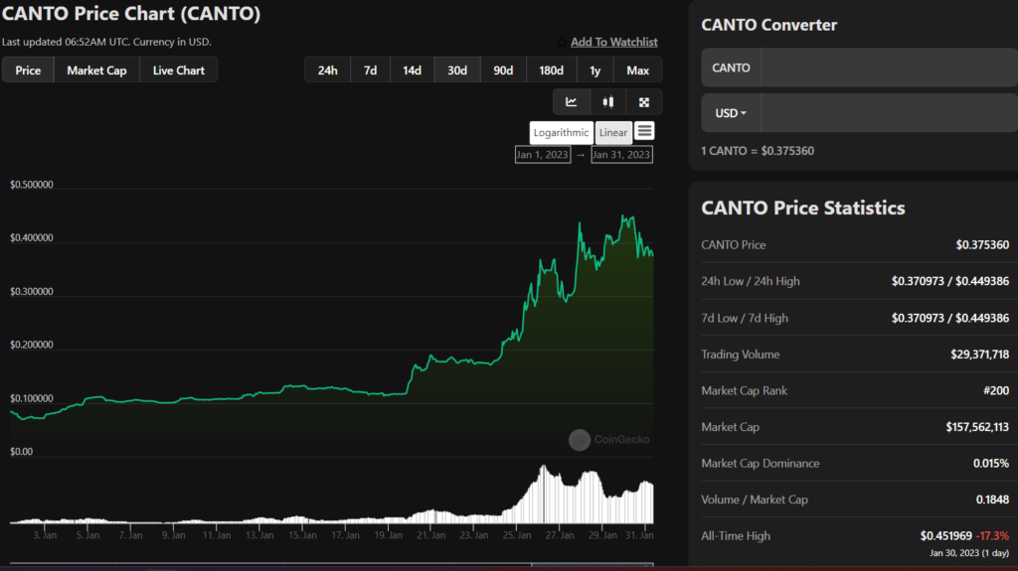
Task: Edit start date Jan 1, 2023
Action: (x=543, y=155)
